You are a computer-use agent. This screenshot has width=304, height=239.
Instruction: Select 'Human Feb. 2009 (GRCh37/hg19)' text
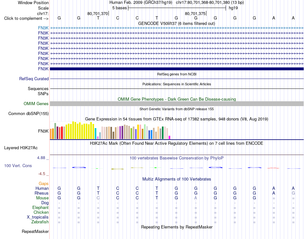(141, 3)
